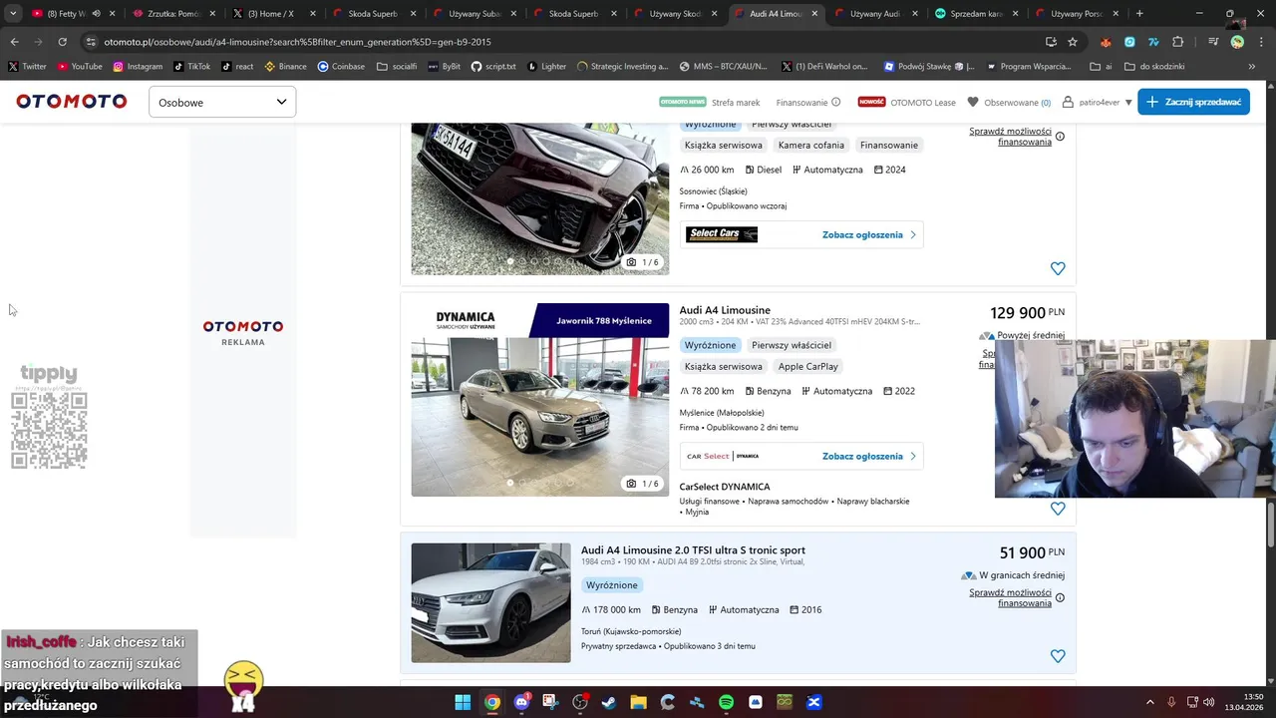
Task: Open Spotify from the taskbar
Action: click(726, 702)
